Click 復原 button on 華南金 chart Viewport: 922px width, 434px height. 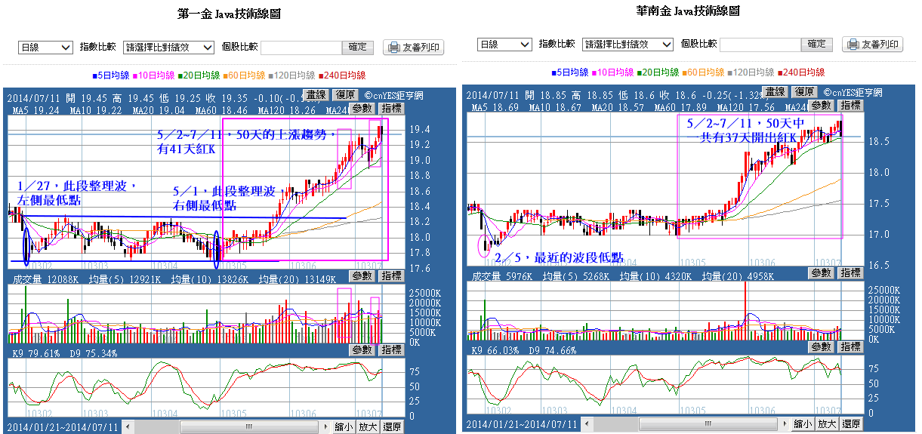tap(804, 92)
